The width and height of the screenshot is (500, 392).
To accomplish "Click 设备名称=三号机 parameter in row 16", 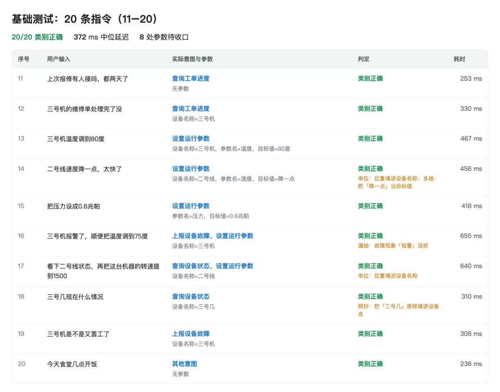I will (x=194, y=246).
